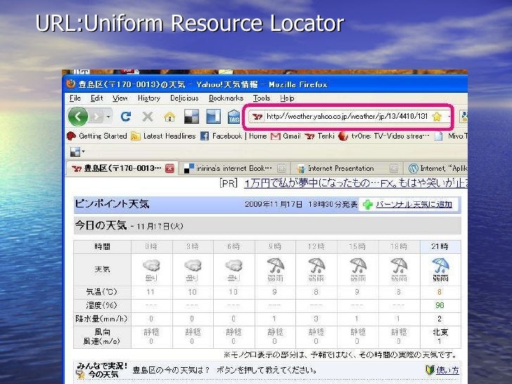Click the umbrella icon for 12時
The width and height of the screenshot is (512, 384).
pos(316,265)
